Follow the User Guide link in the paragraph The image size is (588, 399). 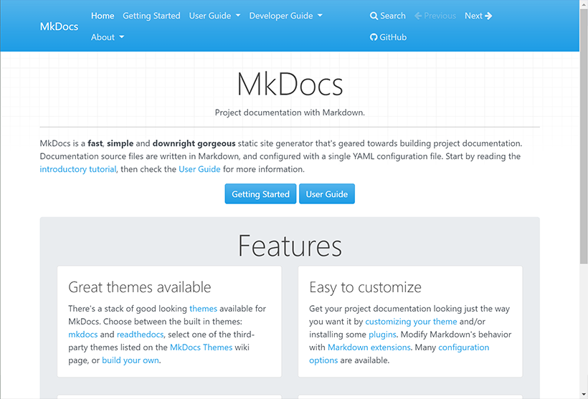[199, 169]
